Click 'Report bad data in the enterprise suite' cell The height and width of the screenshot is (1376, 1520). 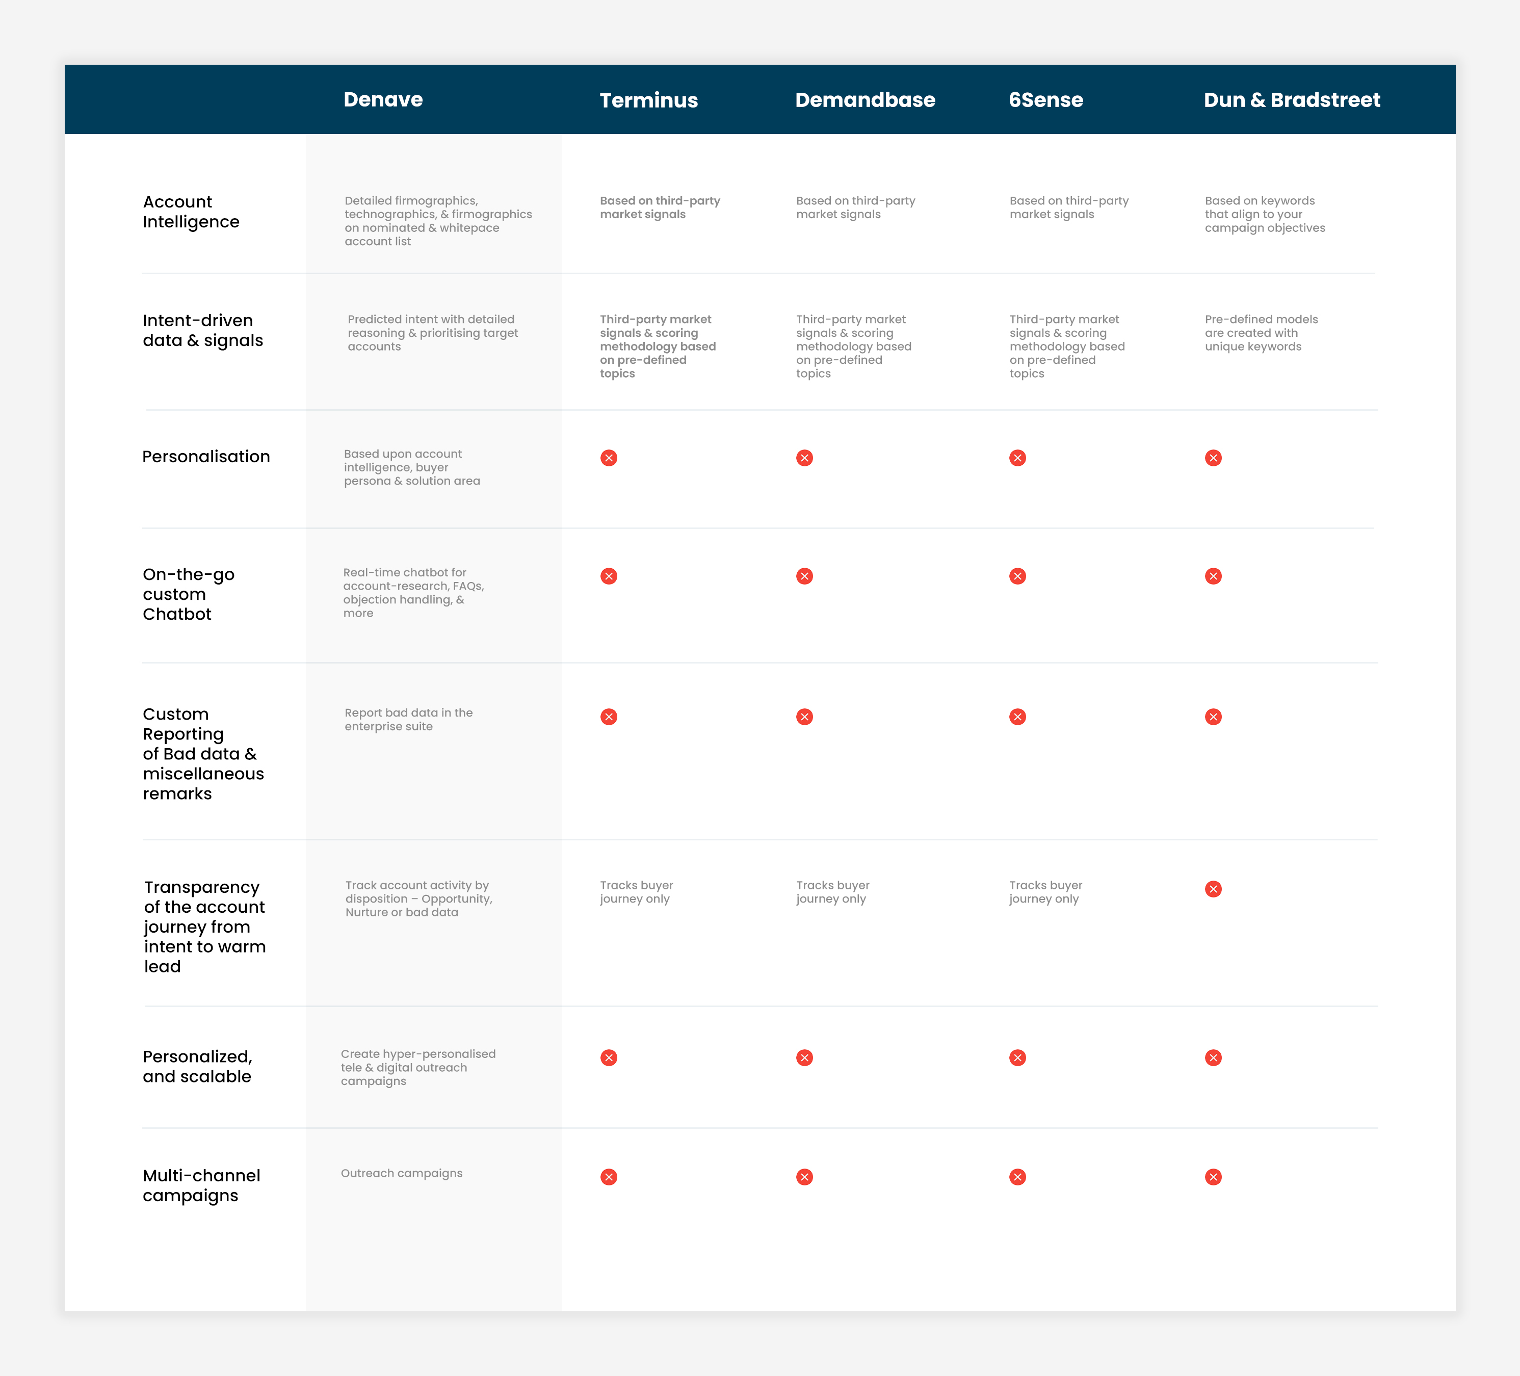[x=409, y=719]
